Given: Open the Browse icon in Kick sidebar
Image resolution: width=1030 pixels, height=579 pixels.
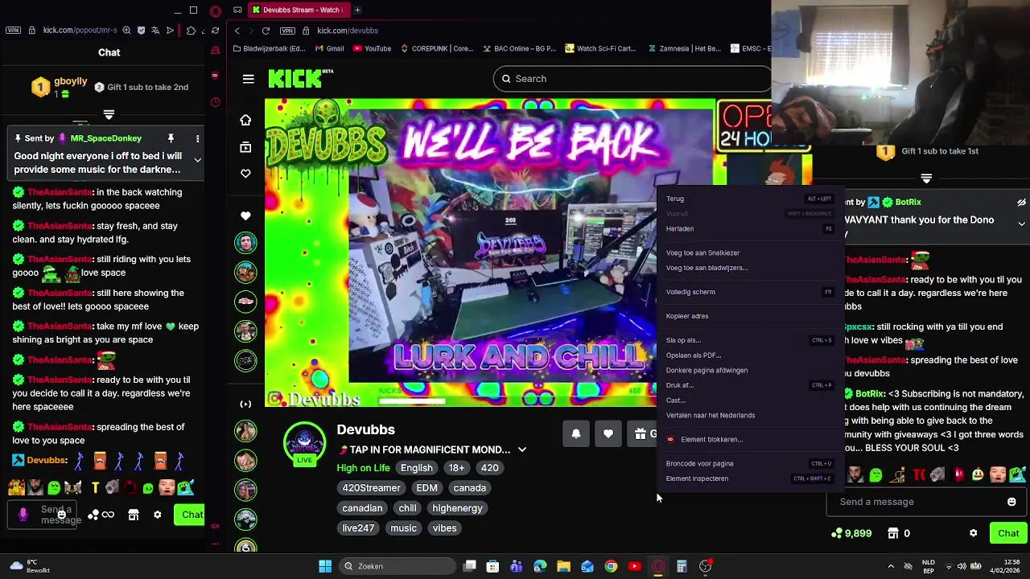Looking at the screenshot, I should pos(245,147).
